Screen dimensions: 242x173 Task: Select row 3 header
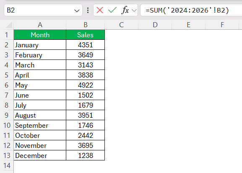(6, 55)
